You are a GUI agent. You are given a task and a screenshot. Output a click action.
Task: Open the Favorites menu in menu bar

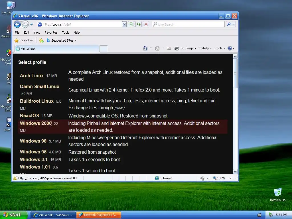point(51,33)
